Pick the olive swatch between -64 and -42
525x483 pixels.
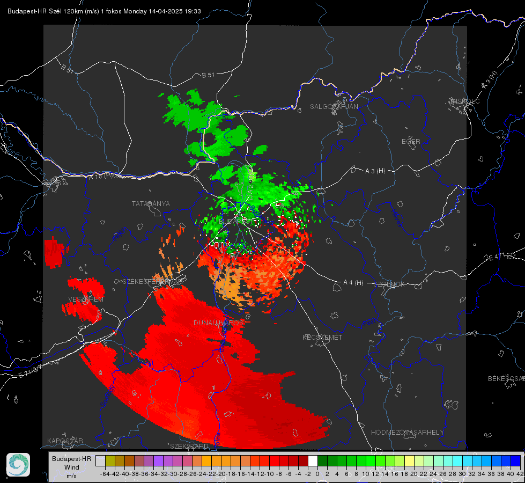point(110,461)
